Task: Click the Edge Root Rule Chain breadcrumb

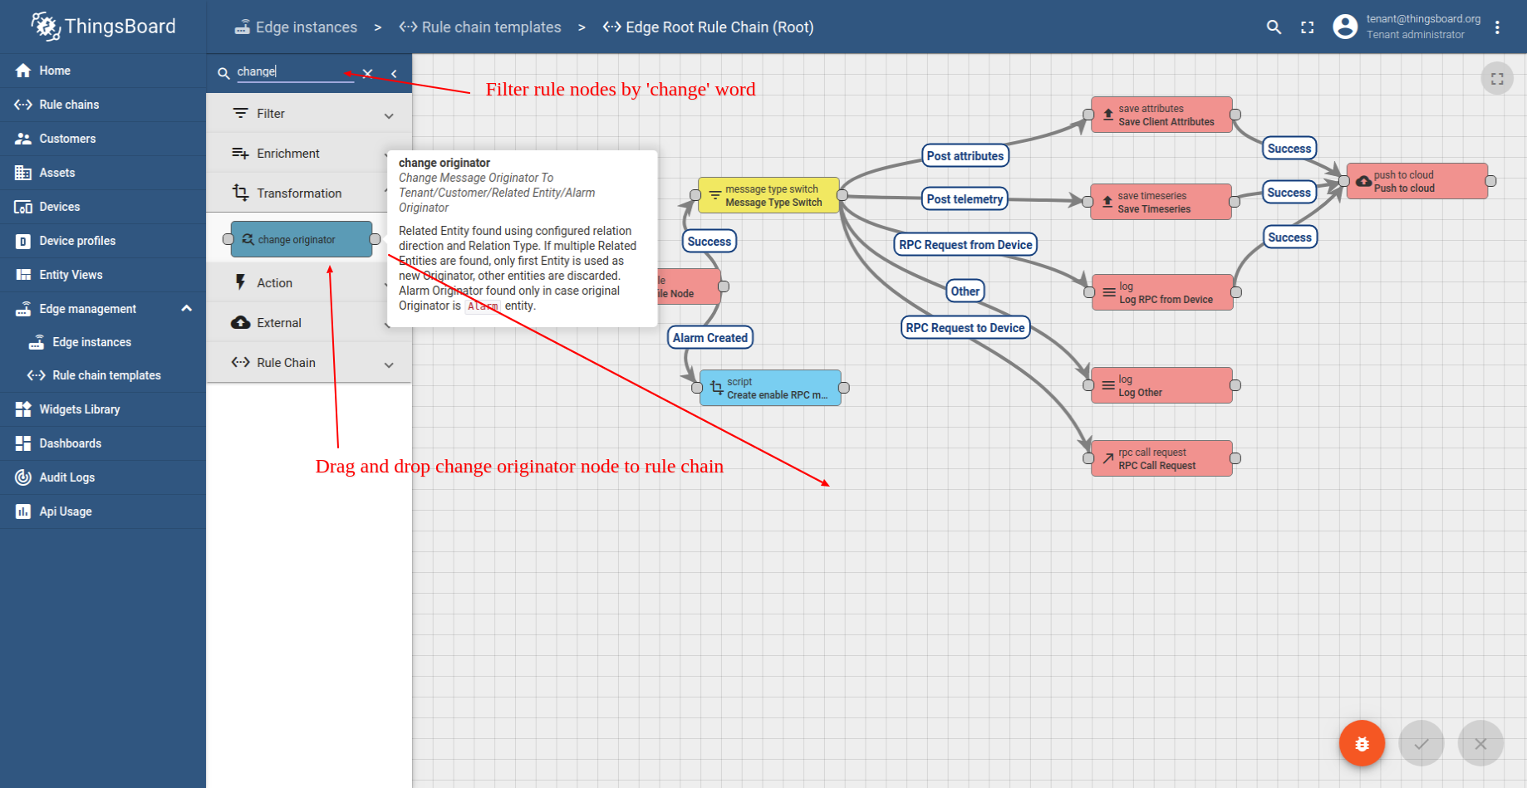Action: click(x=709, y=27)
